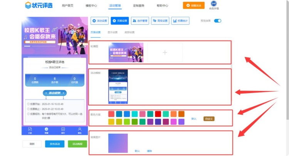Image resolution: width=289 pixels, height=156 pixels.
Task: Click the 状元评选 logo
Action: (x=39, y=5)
